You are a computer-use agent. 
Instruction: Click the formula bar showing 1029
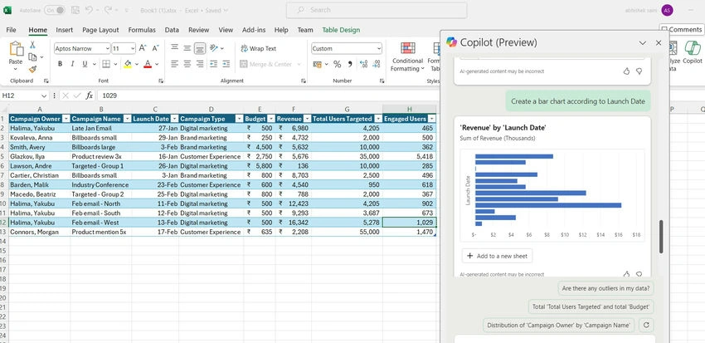pyautogui.click(x=268, y=96)
